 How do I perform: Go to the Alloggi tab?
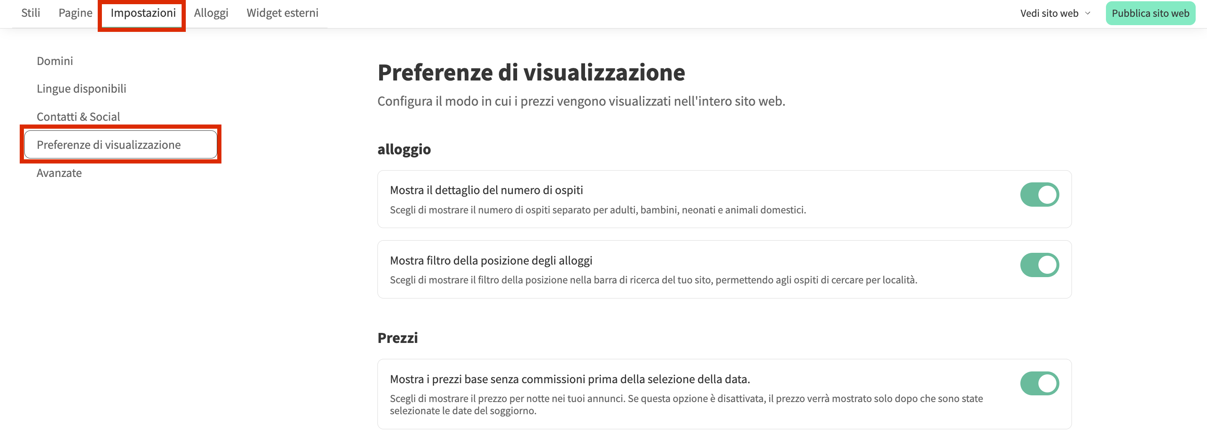[x=211, y=13]
